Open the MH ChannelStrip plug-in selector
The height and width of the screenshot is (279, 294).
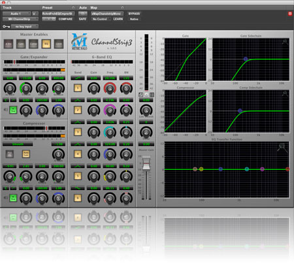click(x=20, y=19)
